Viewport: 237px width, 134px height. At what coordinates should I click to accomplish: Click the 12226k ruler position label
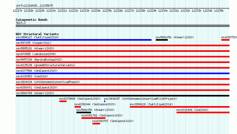pyautogui.click(x=118, y=11)
